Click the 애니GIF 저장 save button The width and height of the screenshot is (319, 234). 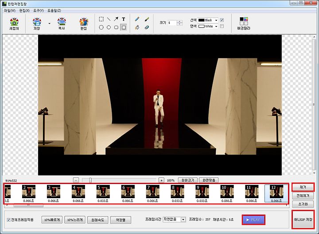coord(303,219)
